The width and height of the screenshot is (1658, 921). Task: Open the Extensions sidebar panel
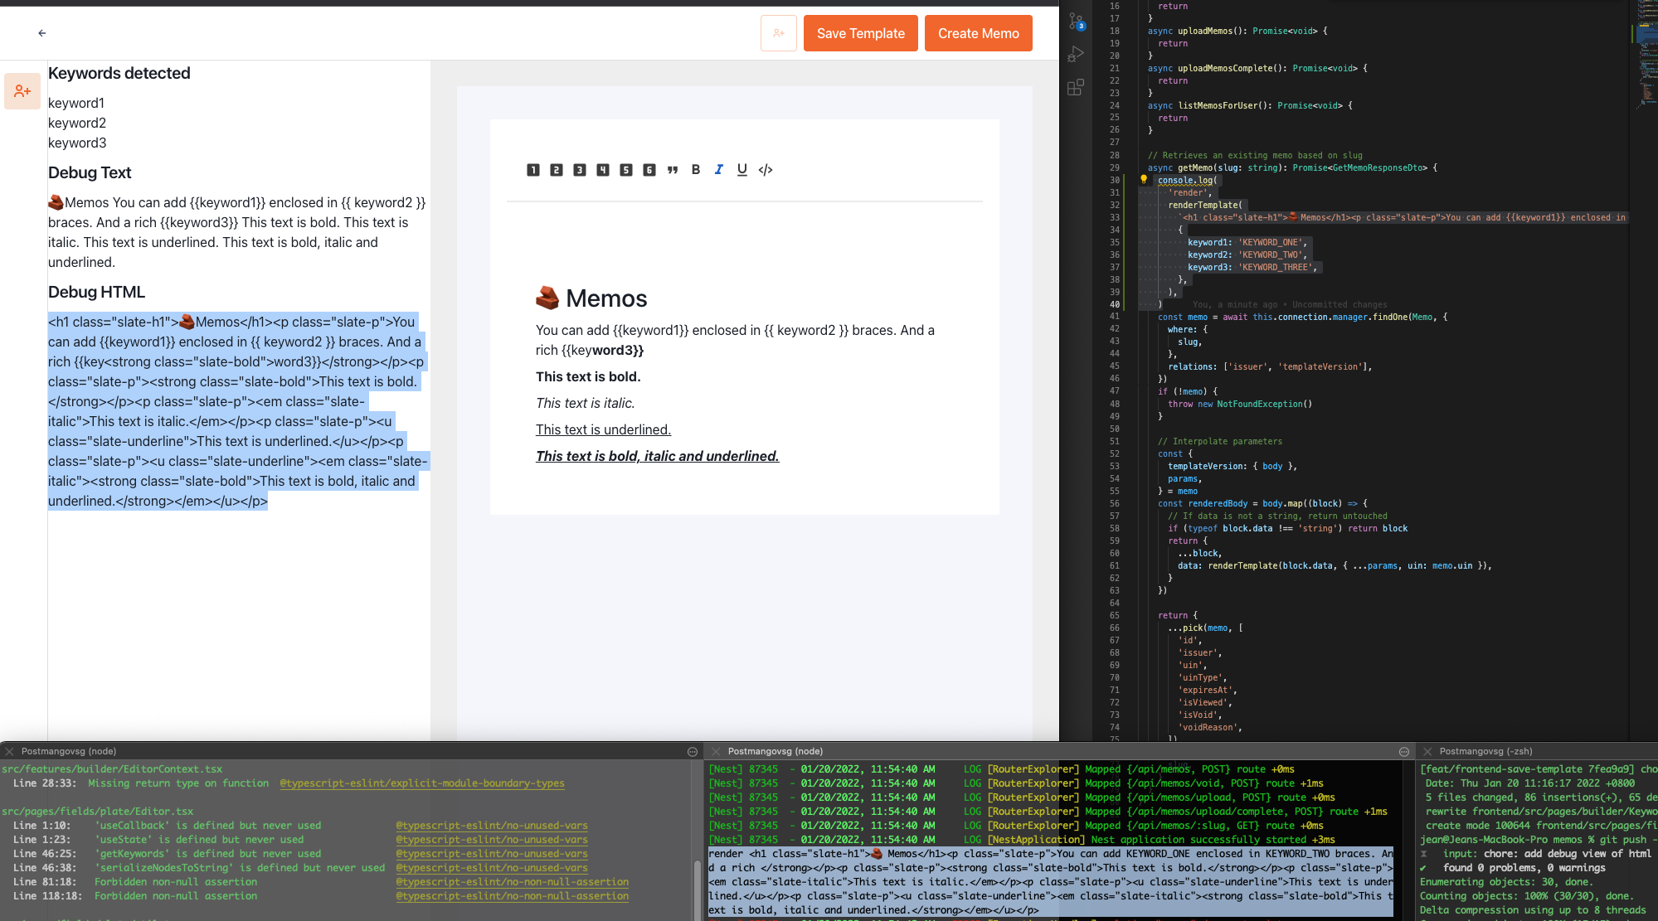click(1076, 86)
